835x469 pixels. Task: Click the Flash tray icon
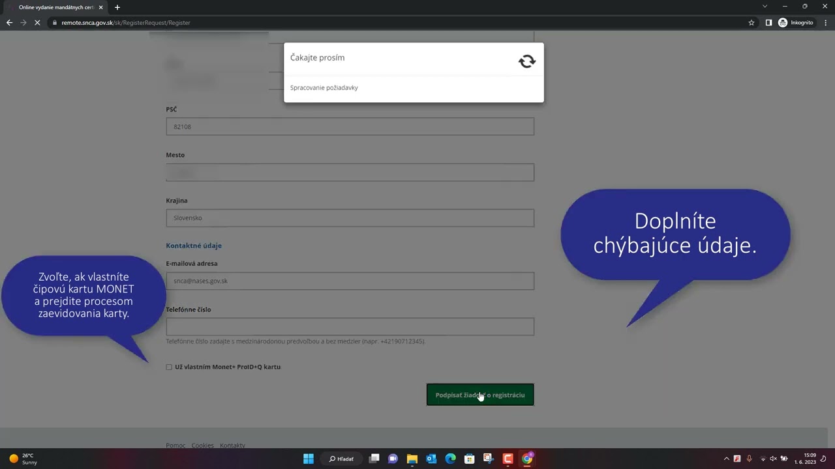click(737, 459)
